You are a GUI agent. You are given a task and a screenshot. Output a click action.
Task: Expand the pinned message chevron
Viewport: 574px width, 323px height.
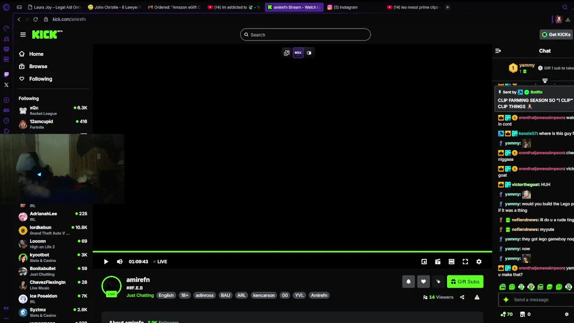click(545, 81)
